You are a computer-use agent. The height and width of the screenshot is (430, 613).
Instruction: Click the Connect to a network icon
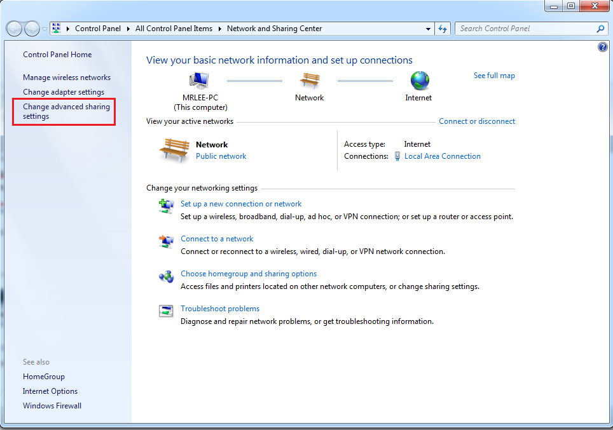tap(166, 241)
